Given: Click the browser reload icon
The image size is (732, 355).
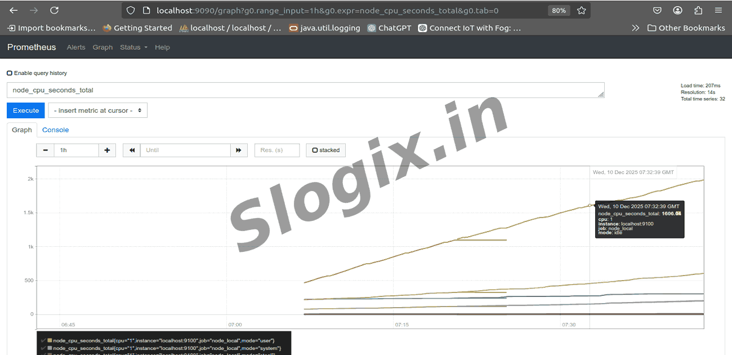Looking at the screenshot, I should (54, 10).
